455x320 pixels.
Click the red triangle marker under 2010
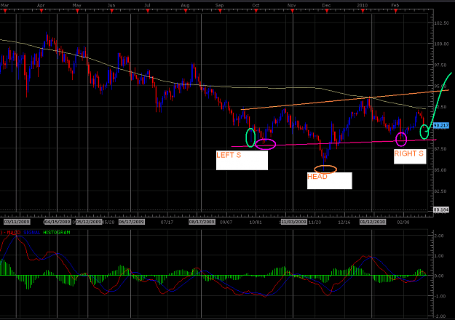[x=363, y=12]
